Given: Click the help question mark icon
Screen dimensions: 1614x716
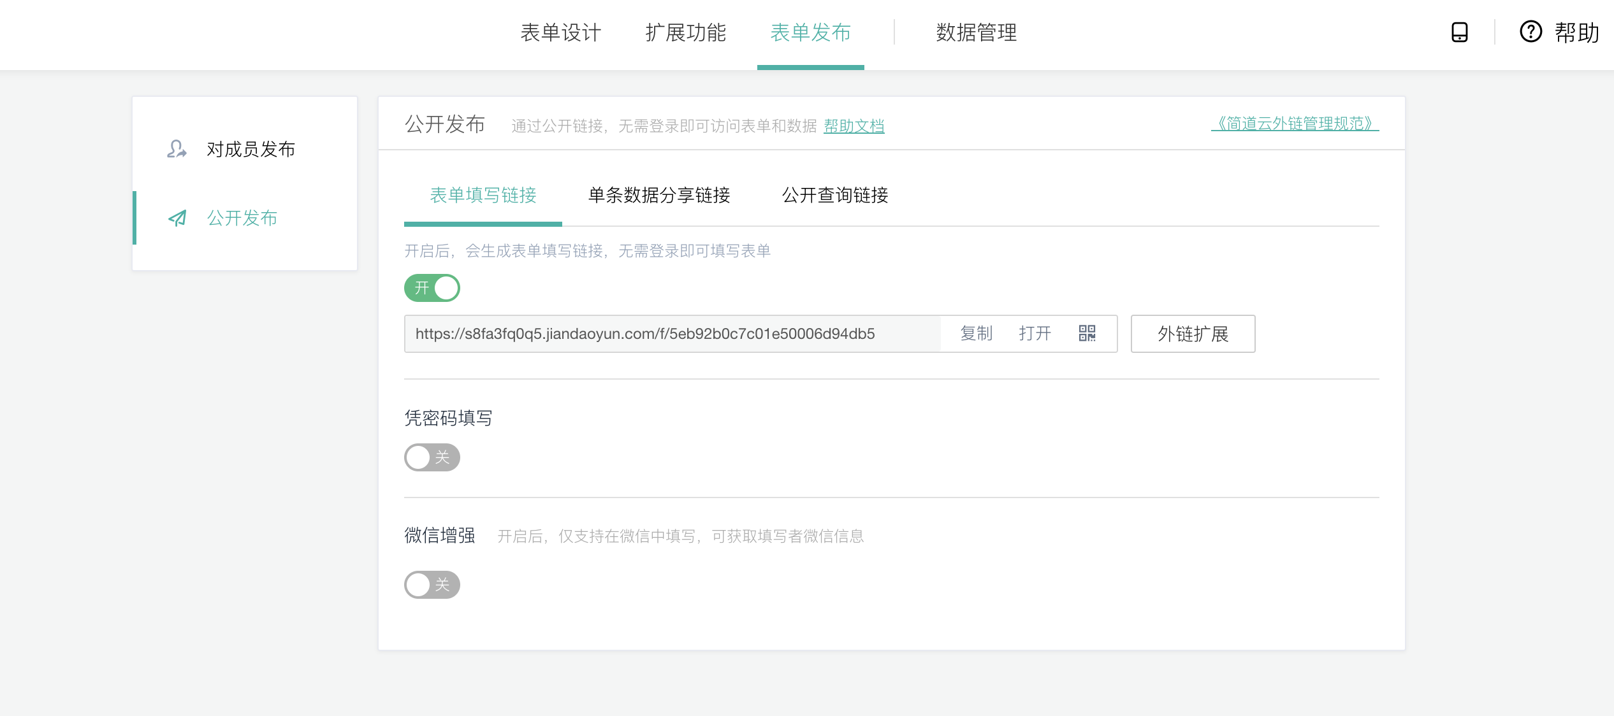Looking at the screenshot, I should (1530, 32).
